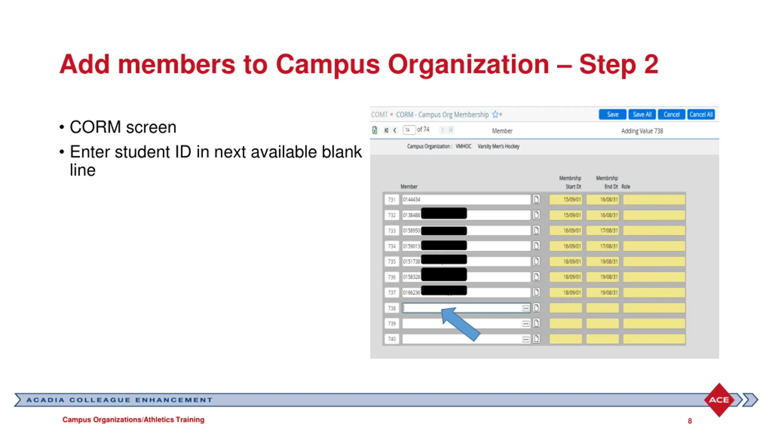Click the Save All button
Viewport: 772px width, 434px height.
click(642, 115)
